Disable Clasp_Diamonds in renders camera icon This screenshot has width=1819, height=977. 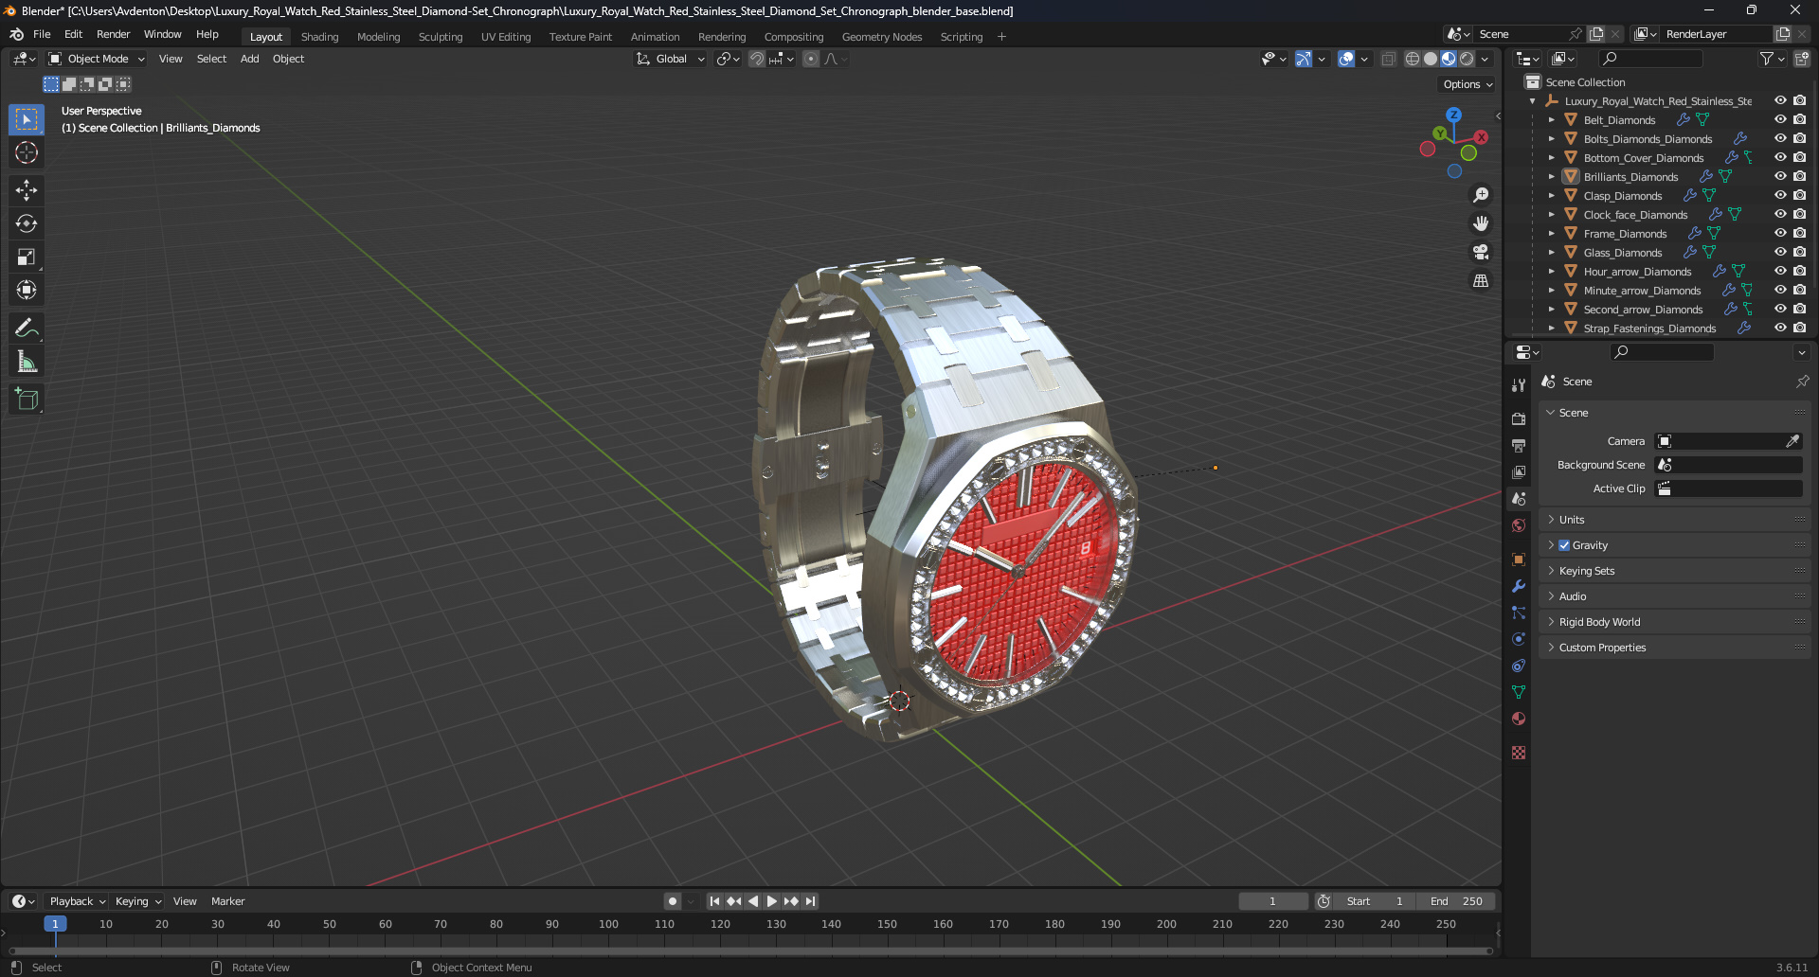pyautogui.click(x=1799, y=195)
